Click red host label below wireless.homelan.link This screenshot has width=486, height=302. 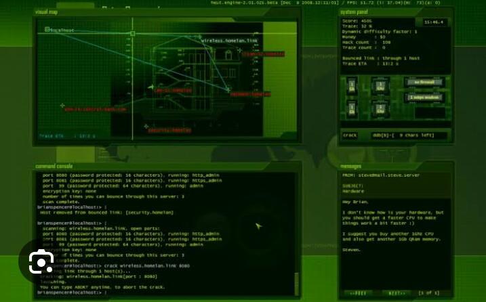pyautogui.click(x=263, y=54)
